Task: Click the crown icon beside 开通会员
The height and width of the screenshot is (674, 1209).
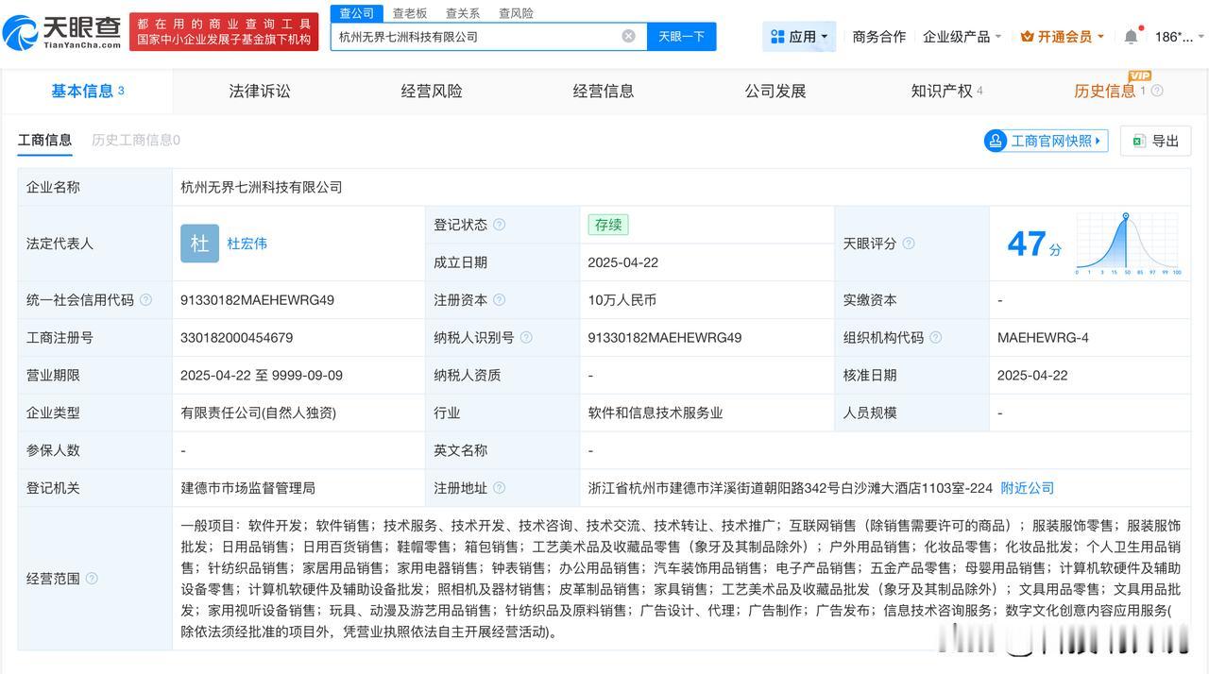Action: coord(1027,36)
